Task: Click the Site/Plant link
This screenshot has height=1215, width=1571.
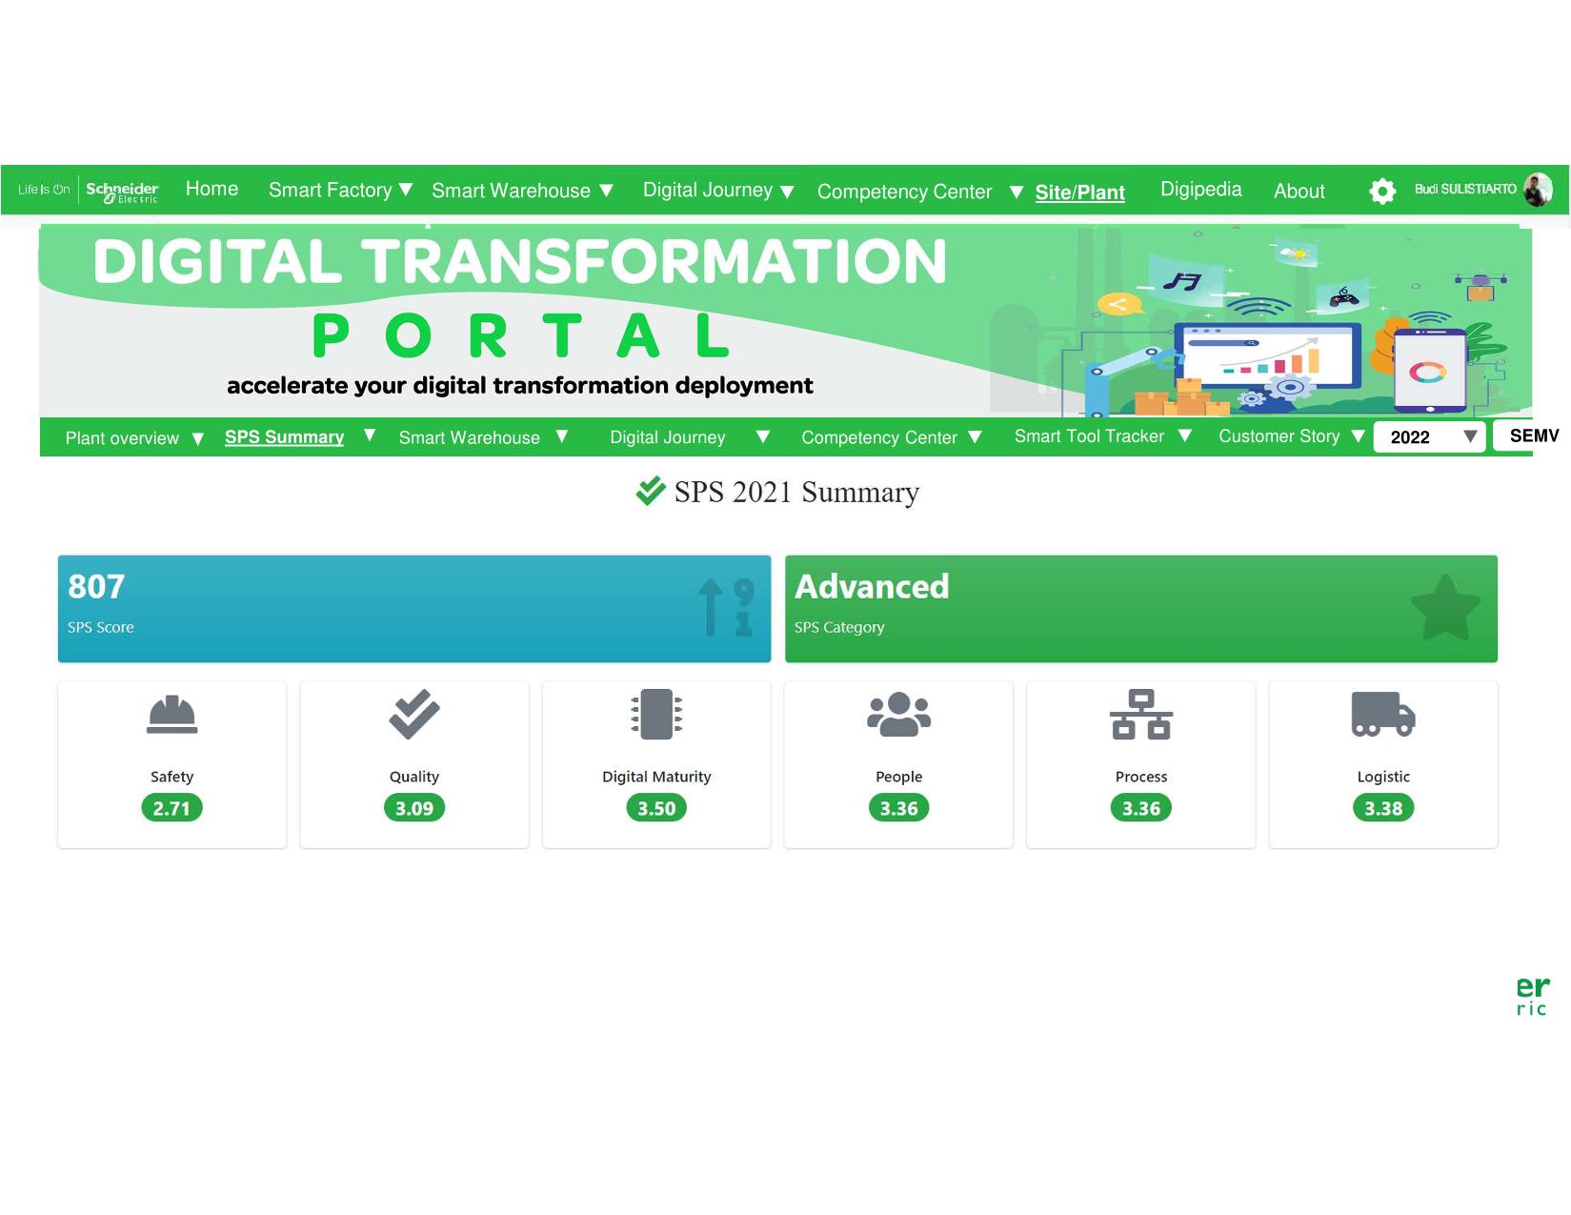Action: [x=1079, y=192]
